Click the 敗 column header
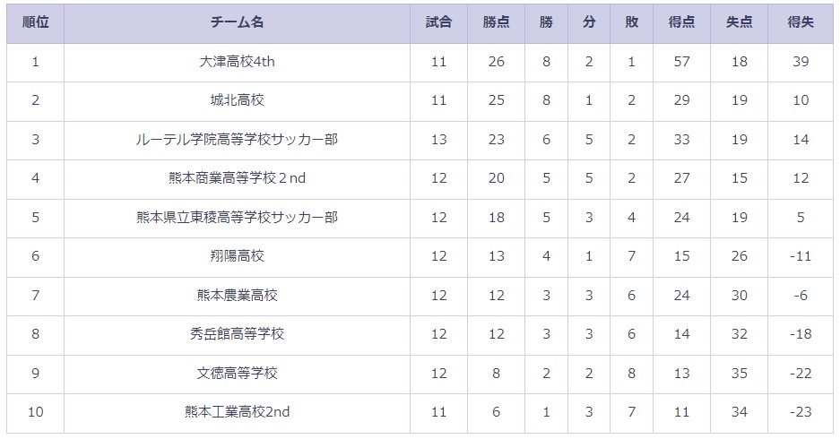 click(632, 22)
